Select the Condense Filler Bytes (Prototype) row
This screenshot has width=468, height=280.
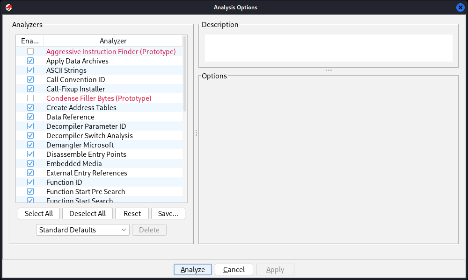click(99, 98)
